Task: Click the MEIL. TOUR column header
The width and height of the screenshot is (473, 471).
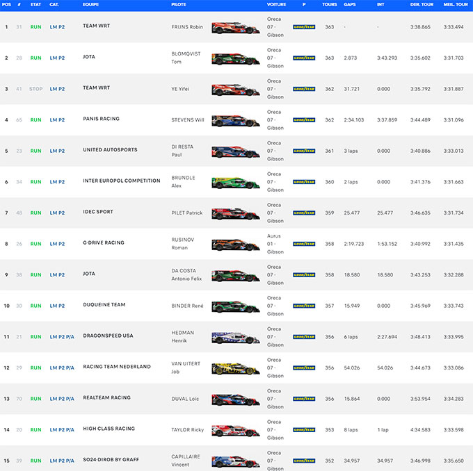Action: pos(455,4)
